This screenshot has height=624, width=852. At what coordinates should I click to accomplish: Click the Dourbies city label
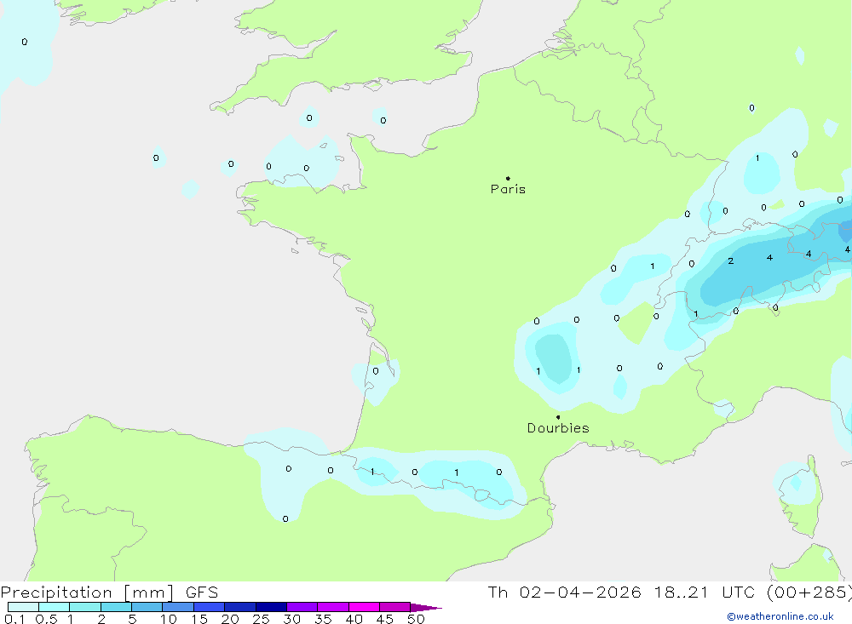[558, 428]
